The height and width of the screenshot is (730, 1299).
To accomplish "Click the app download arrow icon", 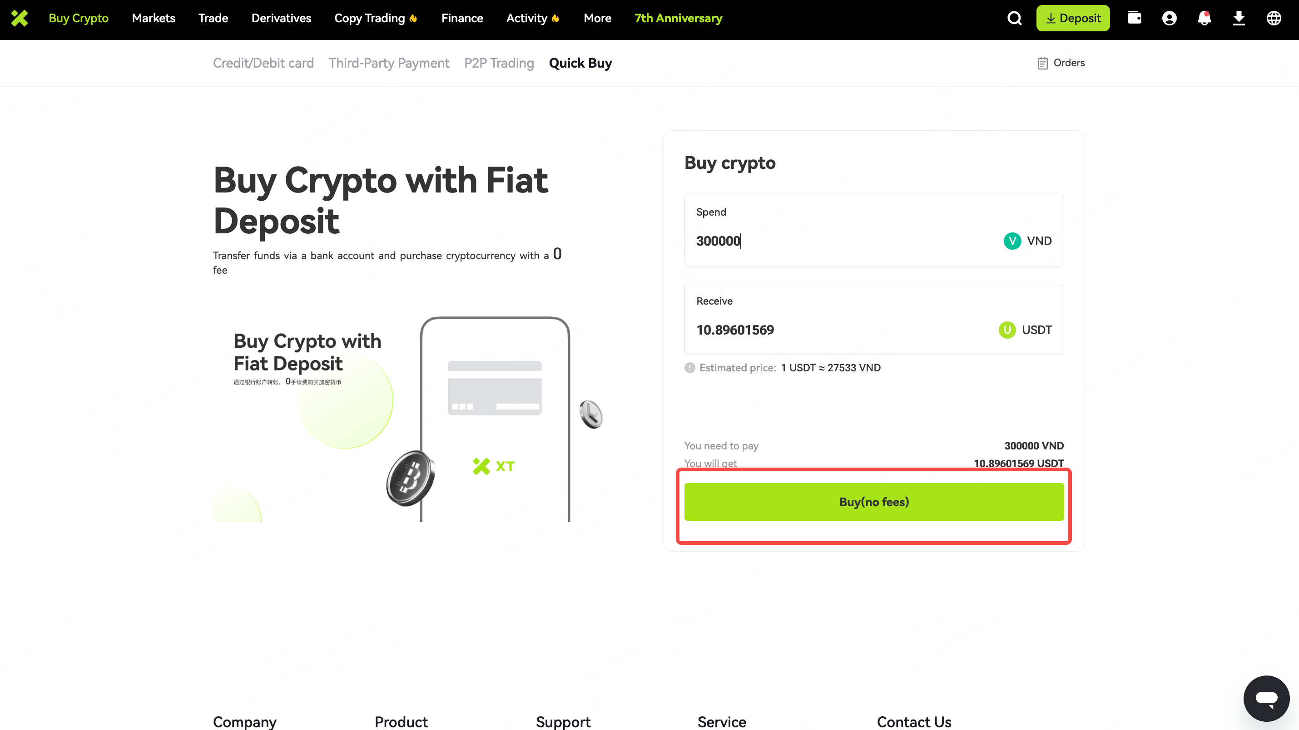I will pyautogui.click(x=1239, y=18).
